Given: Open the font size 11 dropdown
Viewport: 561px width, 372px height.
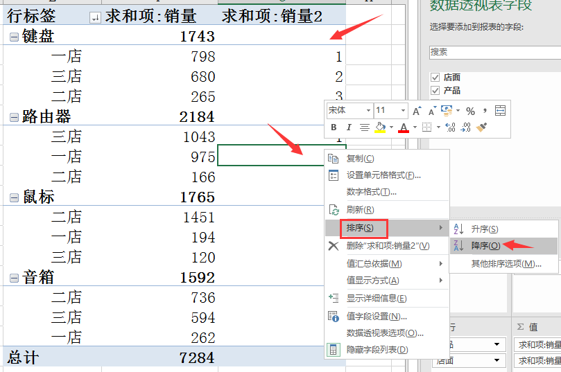Looking at the screenshot, I should click(x=403, y=110).
